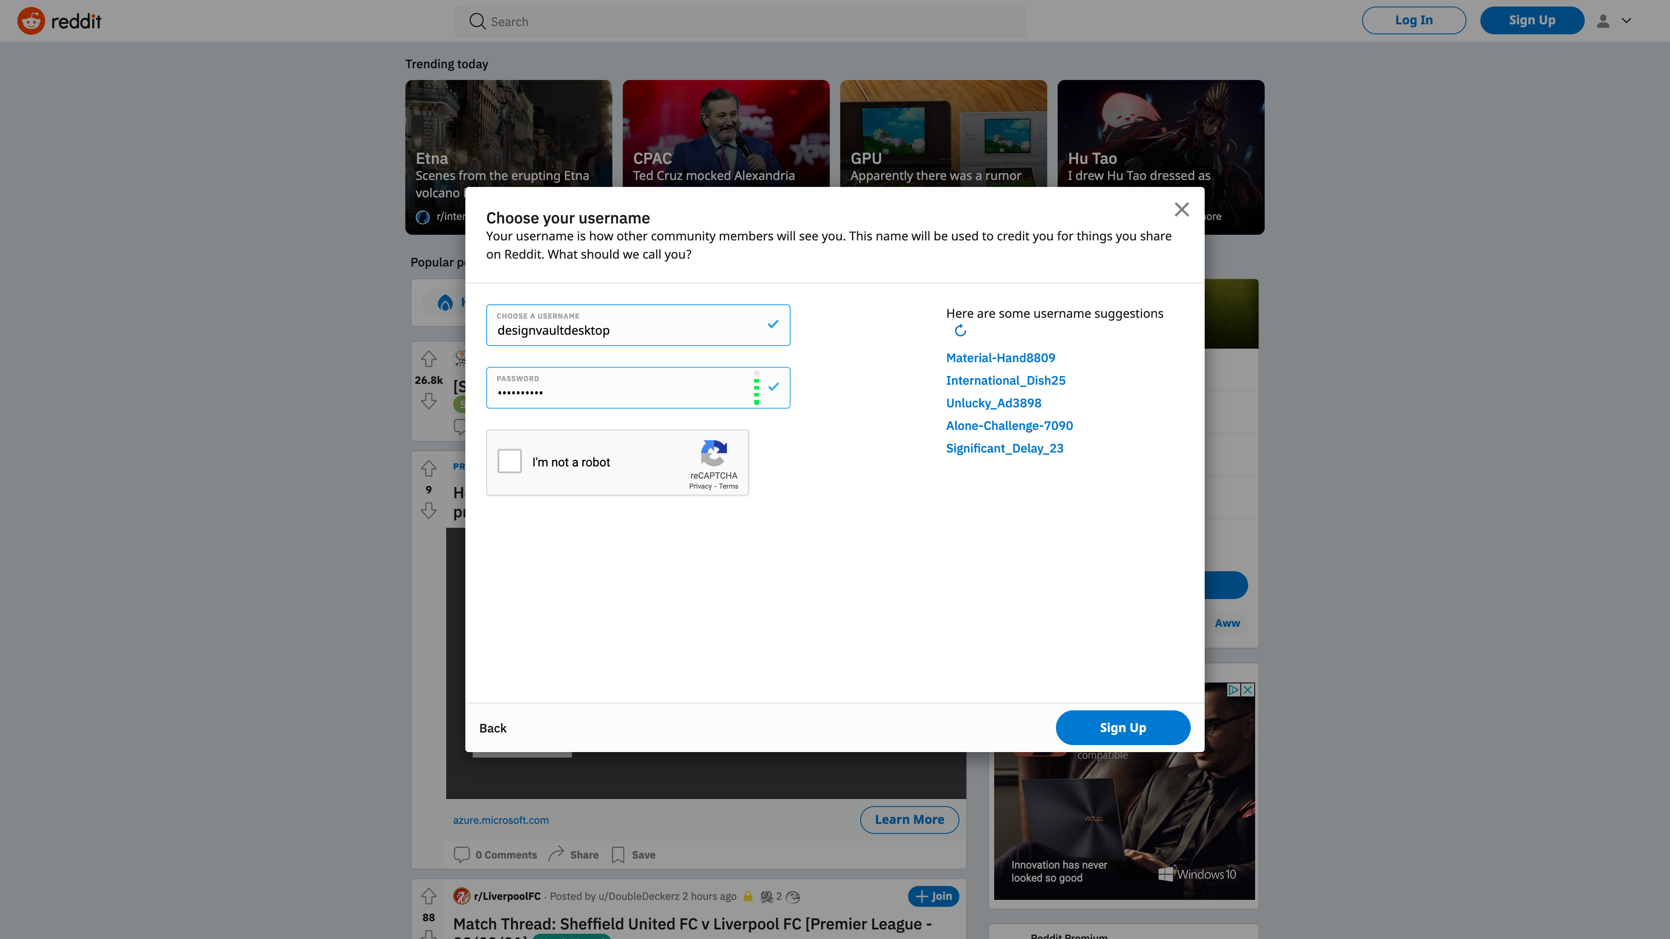Image resolution: width=1670 pixels, height=939 pixels.
Task: Upvote the Sheffield United match thread post
Action: click(x=428, y=897)
